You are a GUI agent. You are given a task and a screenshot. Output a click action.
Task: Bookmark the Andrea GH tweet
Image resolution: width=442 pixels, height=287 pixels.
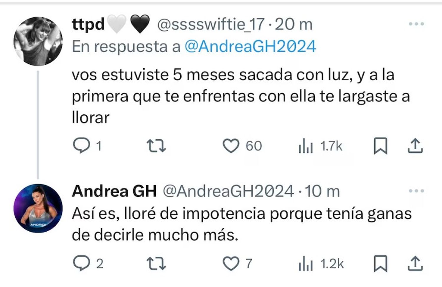pyautogui.click(x=380, y=263)
